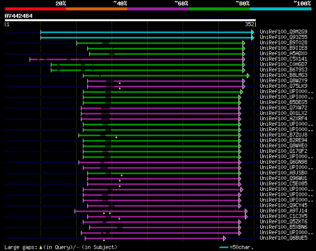Open hit UniRef100_B9T028
The image size is (316, 251).
point(283,42)
